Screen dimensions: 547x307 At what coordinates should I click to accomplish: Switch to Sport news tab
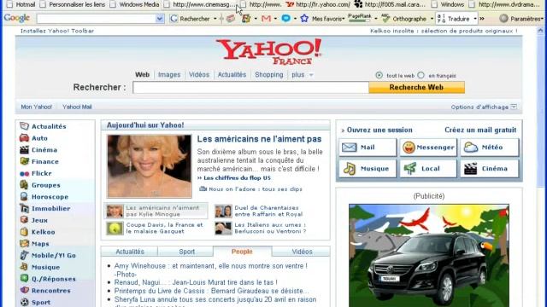point(186,252)
